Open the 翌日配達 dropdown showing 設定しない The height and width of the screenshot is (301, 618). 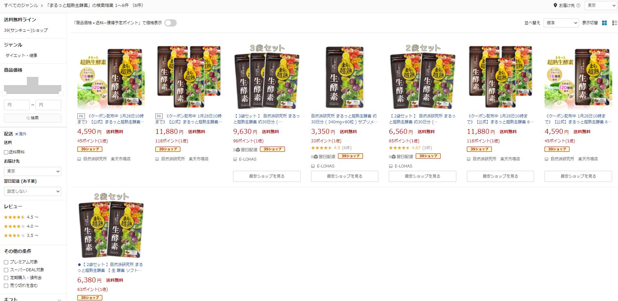[x=32, y=191]
